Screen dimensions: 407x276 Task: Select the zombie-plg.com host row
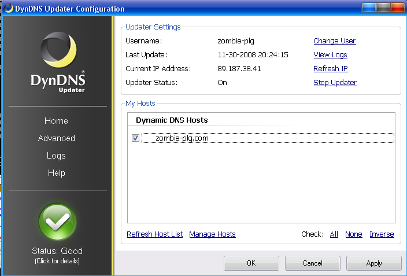pyautogui.click(x=268, y=138)
